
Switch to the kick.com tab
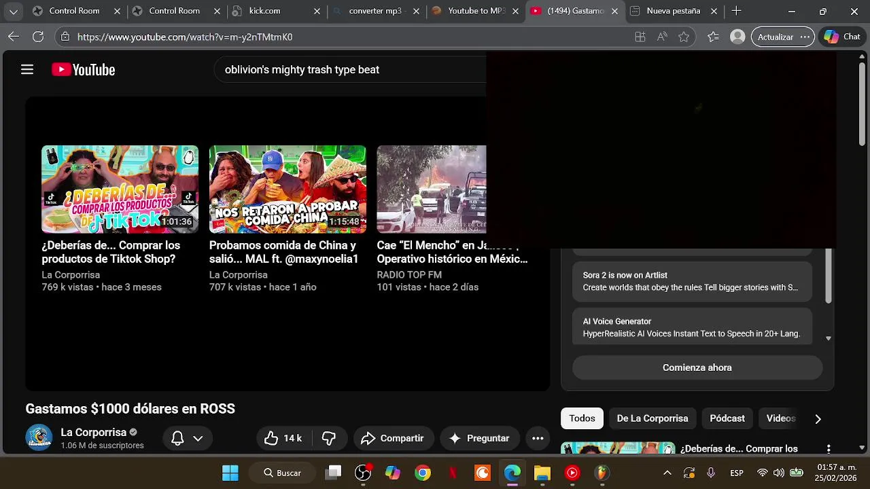275,11
